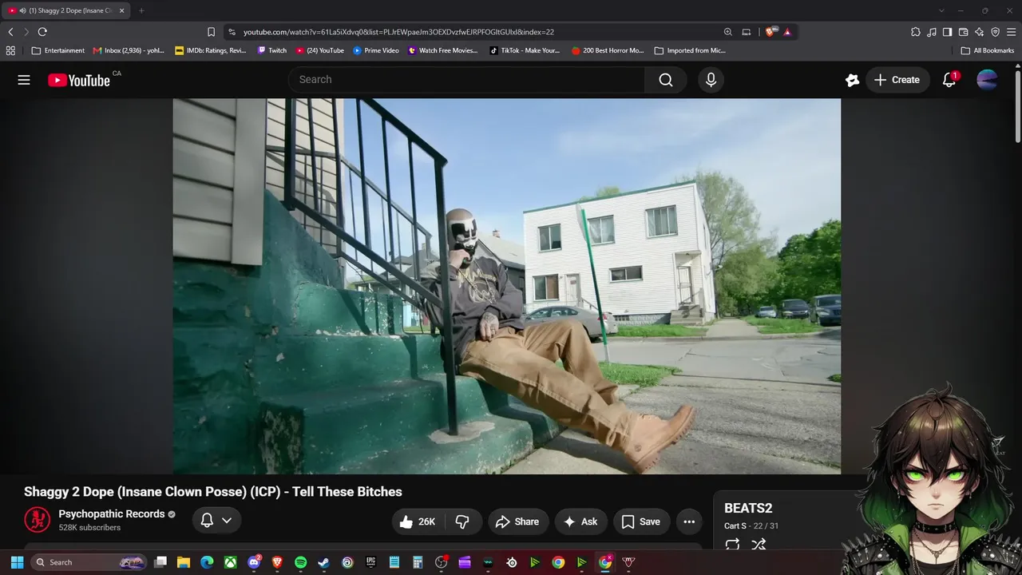Click the video player to pause
The image size is (1022, 575).
click(507, 286)
